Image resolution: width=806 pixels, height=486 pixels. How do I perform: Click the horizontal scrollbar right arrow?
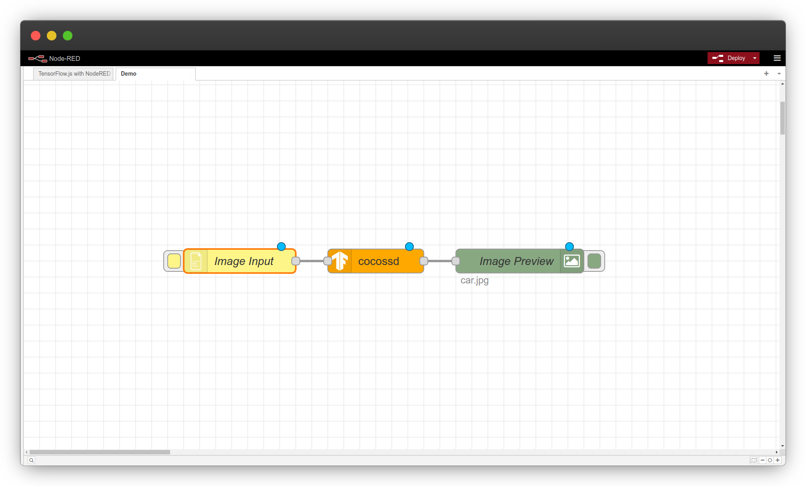click(x=777, y=452)
